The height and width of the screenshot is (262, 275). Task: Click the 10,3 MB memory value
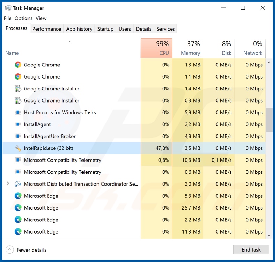(191, 160)
